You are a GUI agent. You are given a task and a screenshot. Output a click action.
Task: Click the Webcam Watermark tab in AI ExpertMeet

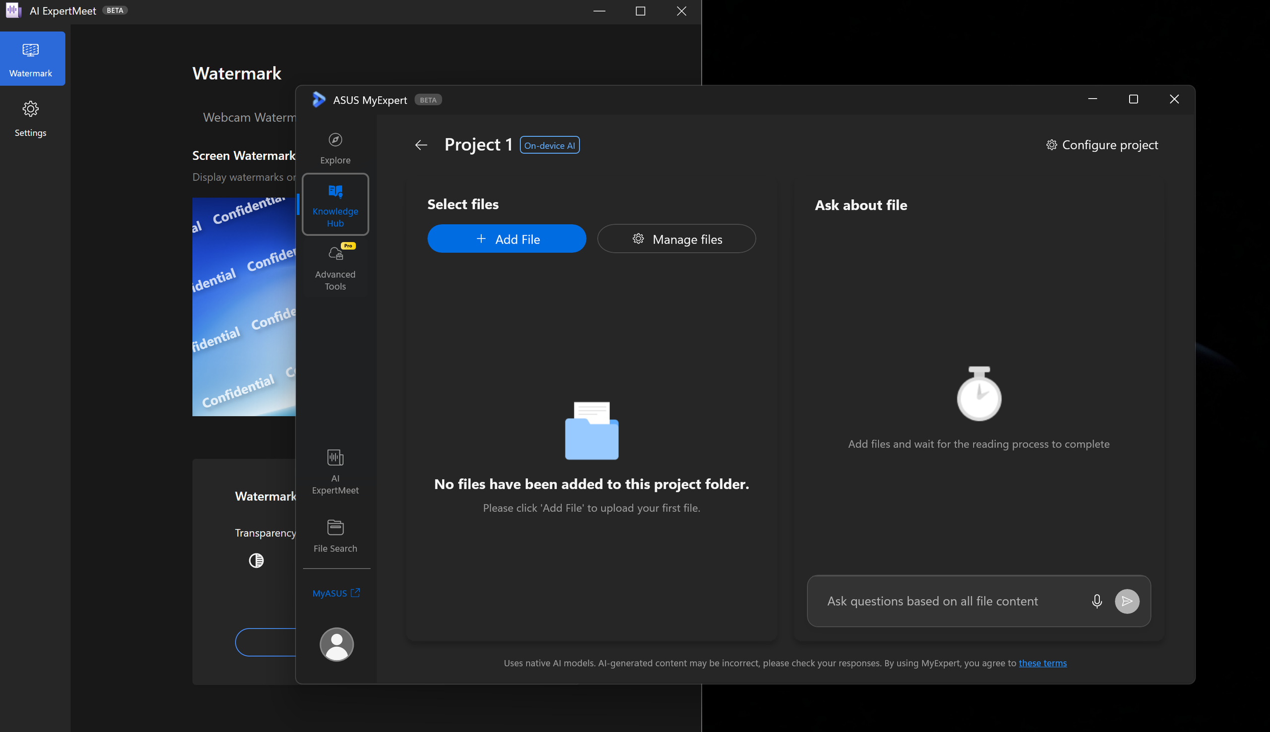click(x=250, y=117)
